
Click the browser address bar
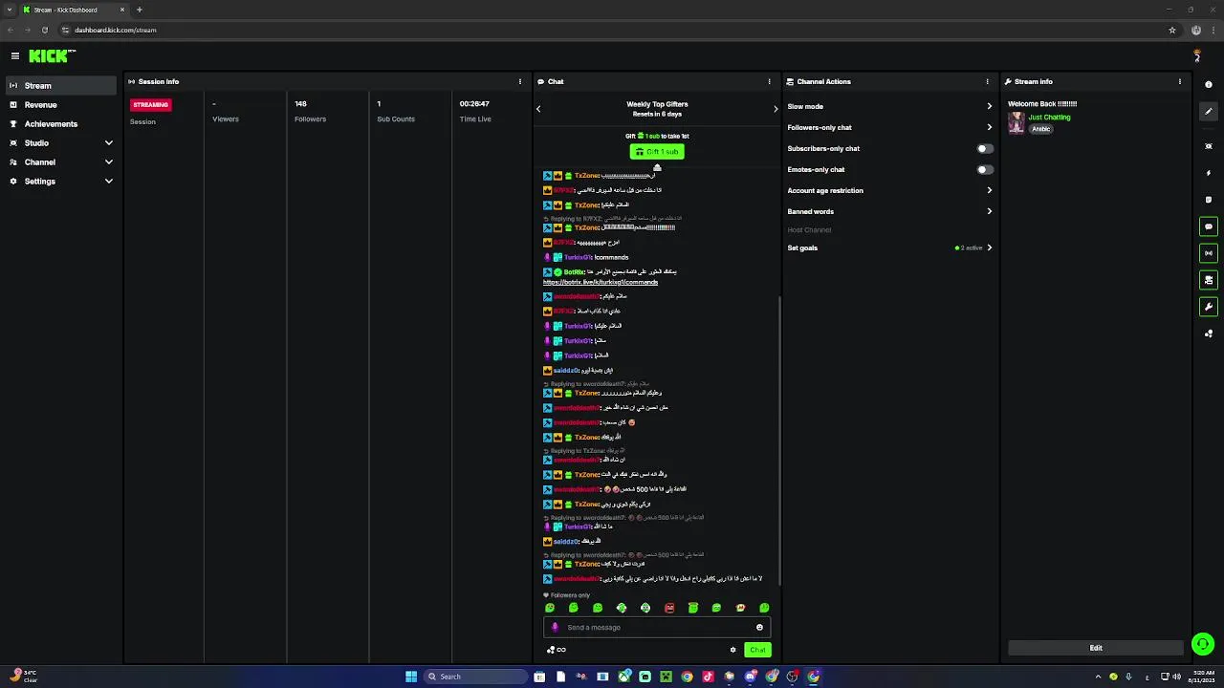612,30
